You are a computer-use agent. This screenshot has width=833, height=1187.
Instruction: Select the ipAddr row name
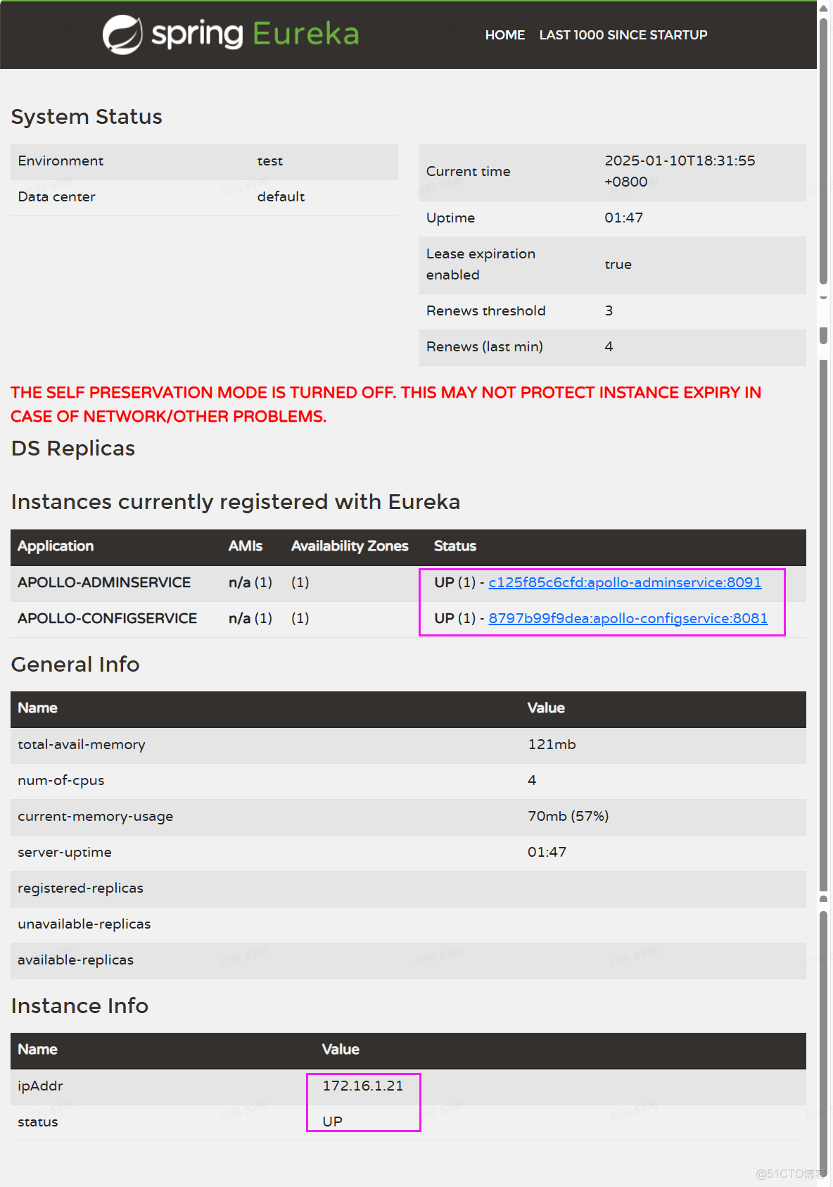[40, 1086]
